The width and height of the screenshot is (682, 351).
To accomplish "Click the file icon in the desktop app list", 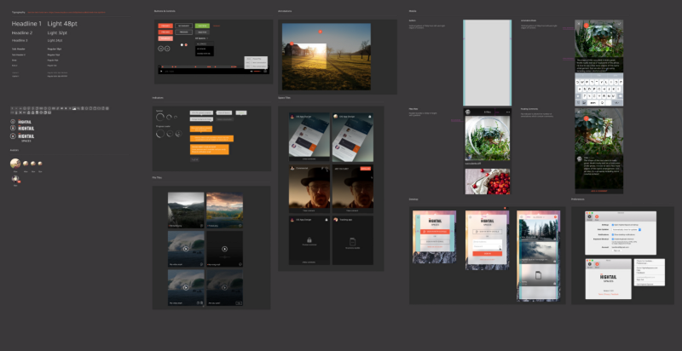I will pyautogui.click(x=538, y=275).
